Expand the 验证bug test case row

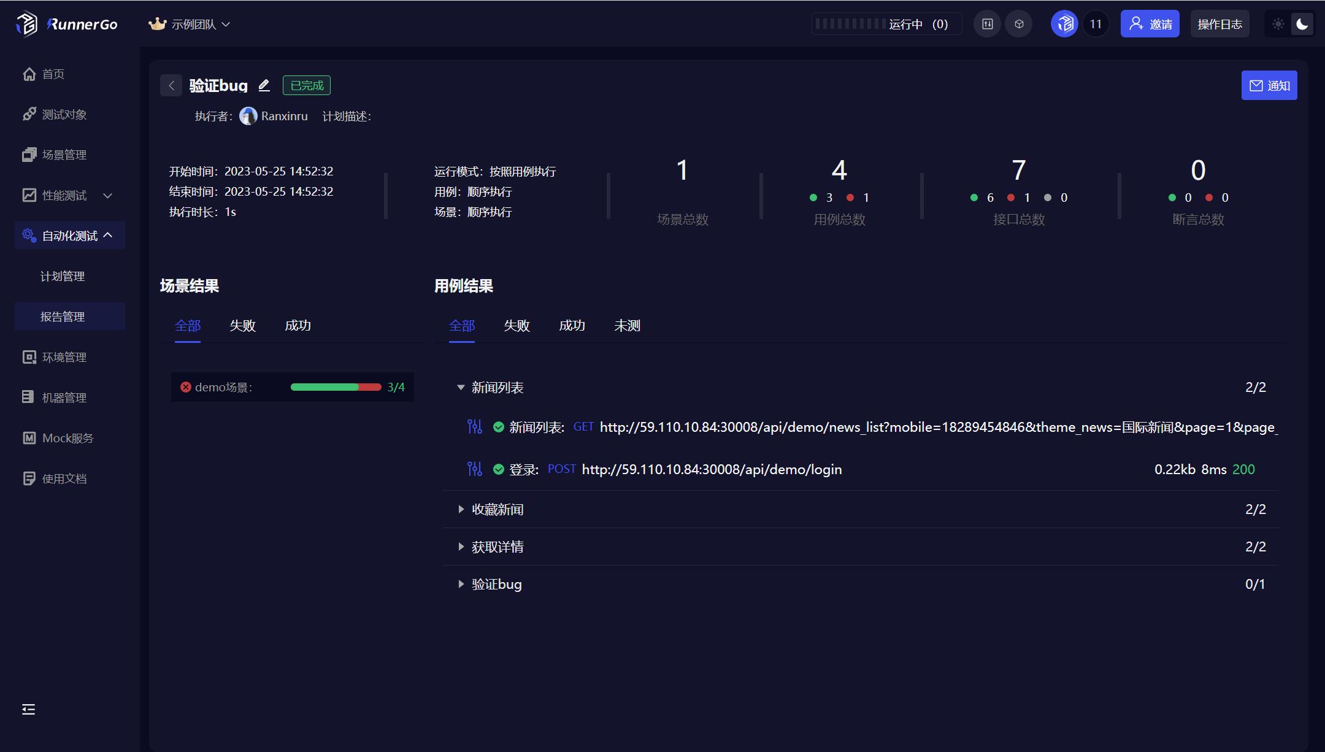point(461,585)
